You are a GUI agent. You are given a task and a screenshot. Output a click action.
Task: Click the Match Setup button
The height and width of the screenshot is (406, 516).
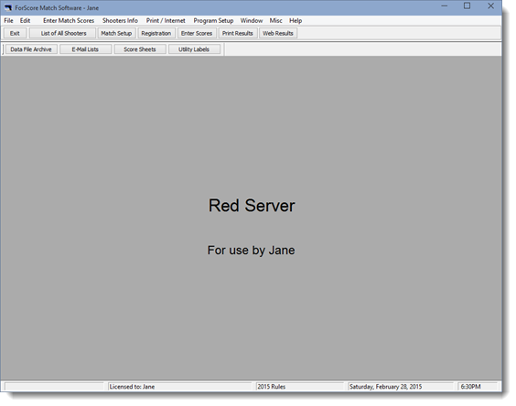coord(116,33)
